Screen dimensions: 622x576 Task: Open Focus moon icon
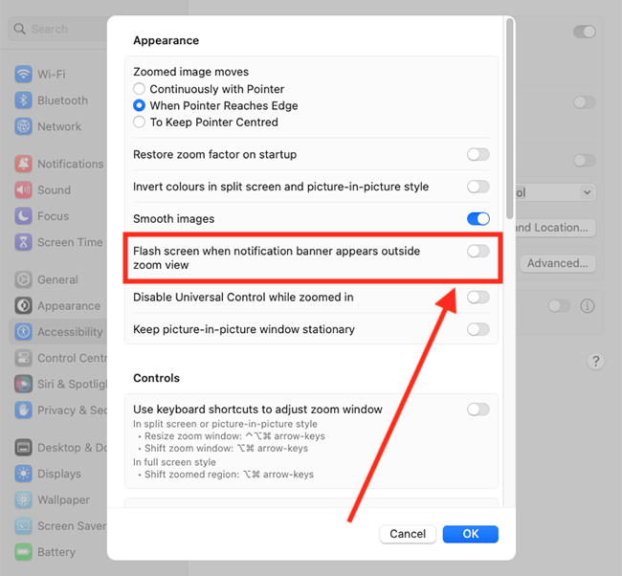coord(23,216)
